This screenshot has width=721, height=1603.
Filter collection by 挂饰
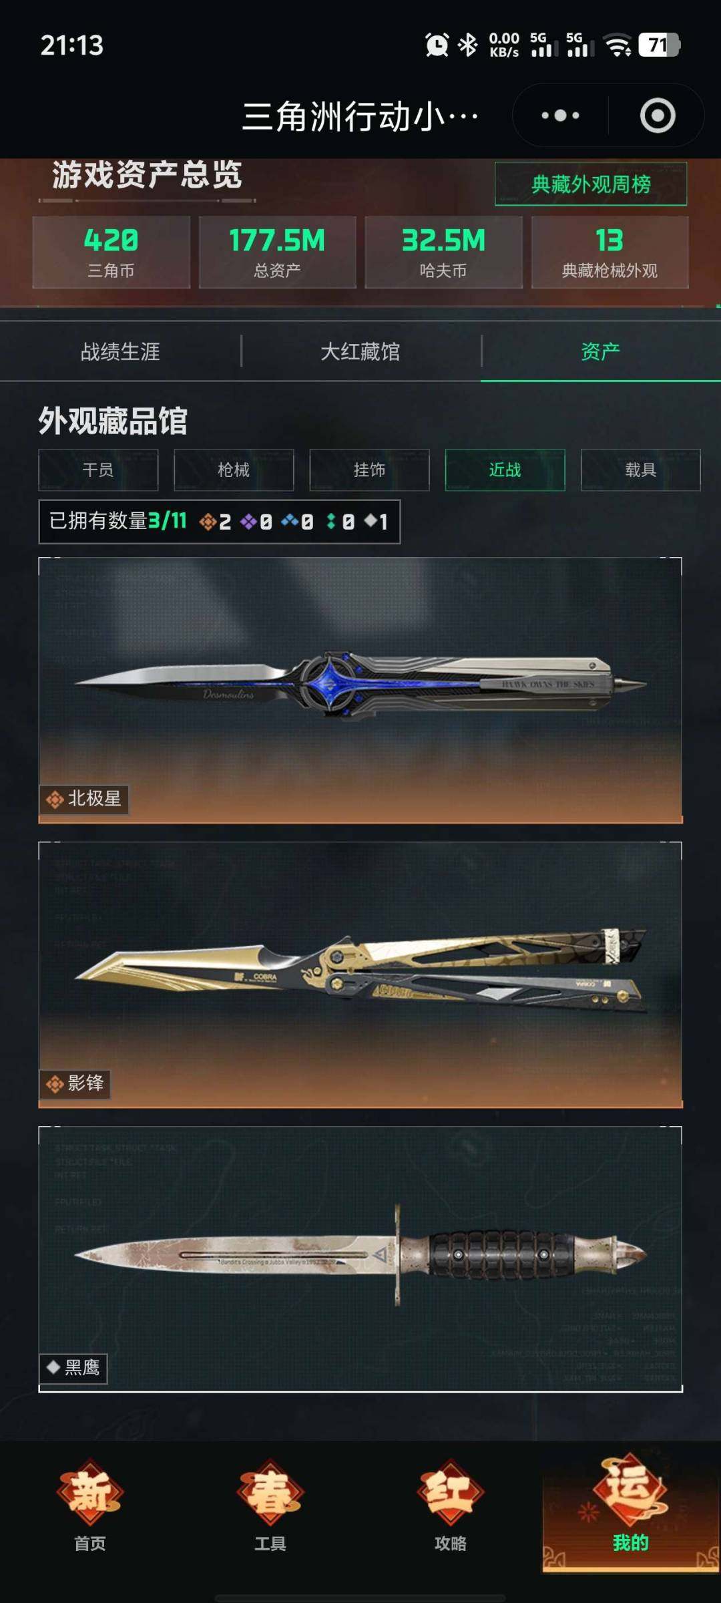click(x=369, y=470)
